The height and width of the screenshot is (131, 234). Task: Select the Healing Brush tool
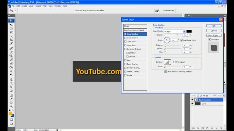(x=11, y=48)
